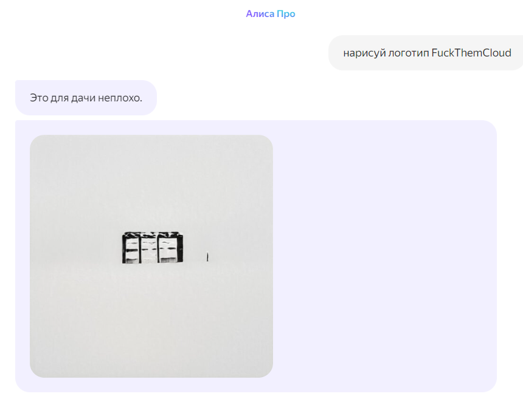Click the word FuckThemCloud in the user message

click(x=471, y=53)
